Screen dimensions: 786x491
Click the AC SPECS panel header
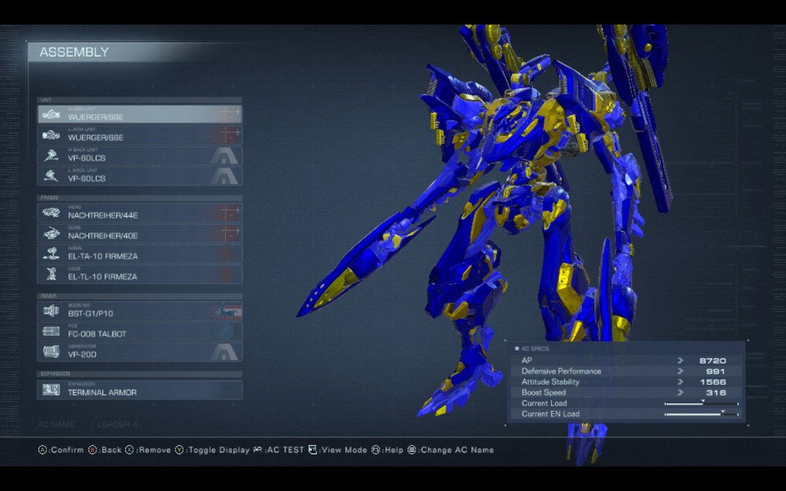pos(533,348)
